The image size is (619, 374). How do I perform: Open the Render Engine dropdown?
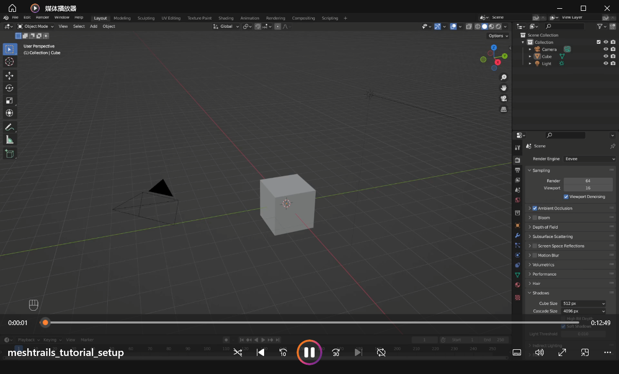click(589, 159)
